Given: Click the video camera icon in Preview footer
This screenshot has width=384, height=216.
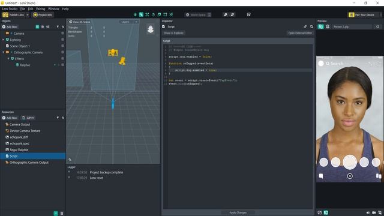Looking at the screenshot, I should (x=374, y=212).
